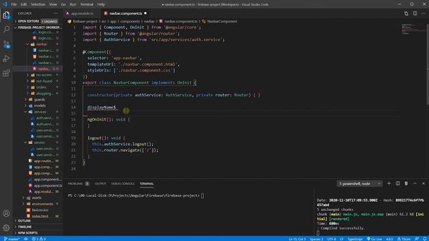Kill the terminal with trash icon
The height and width of the screenshot is (241, 429).
coord(406,183)
